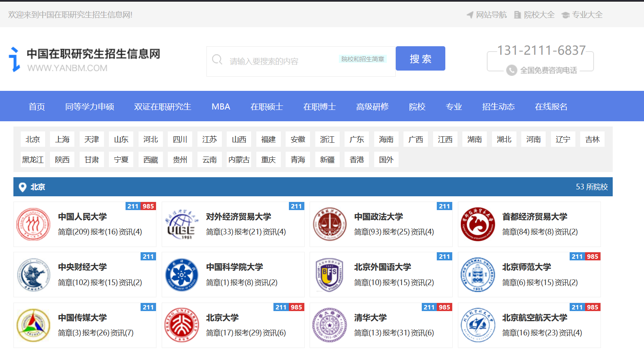Open 首都经济贸易大学 logo

(478, 224)
